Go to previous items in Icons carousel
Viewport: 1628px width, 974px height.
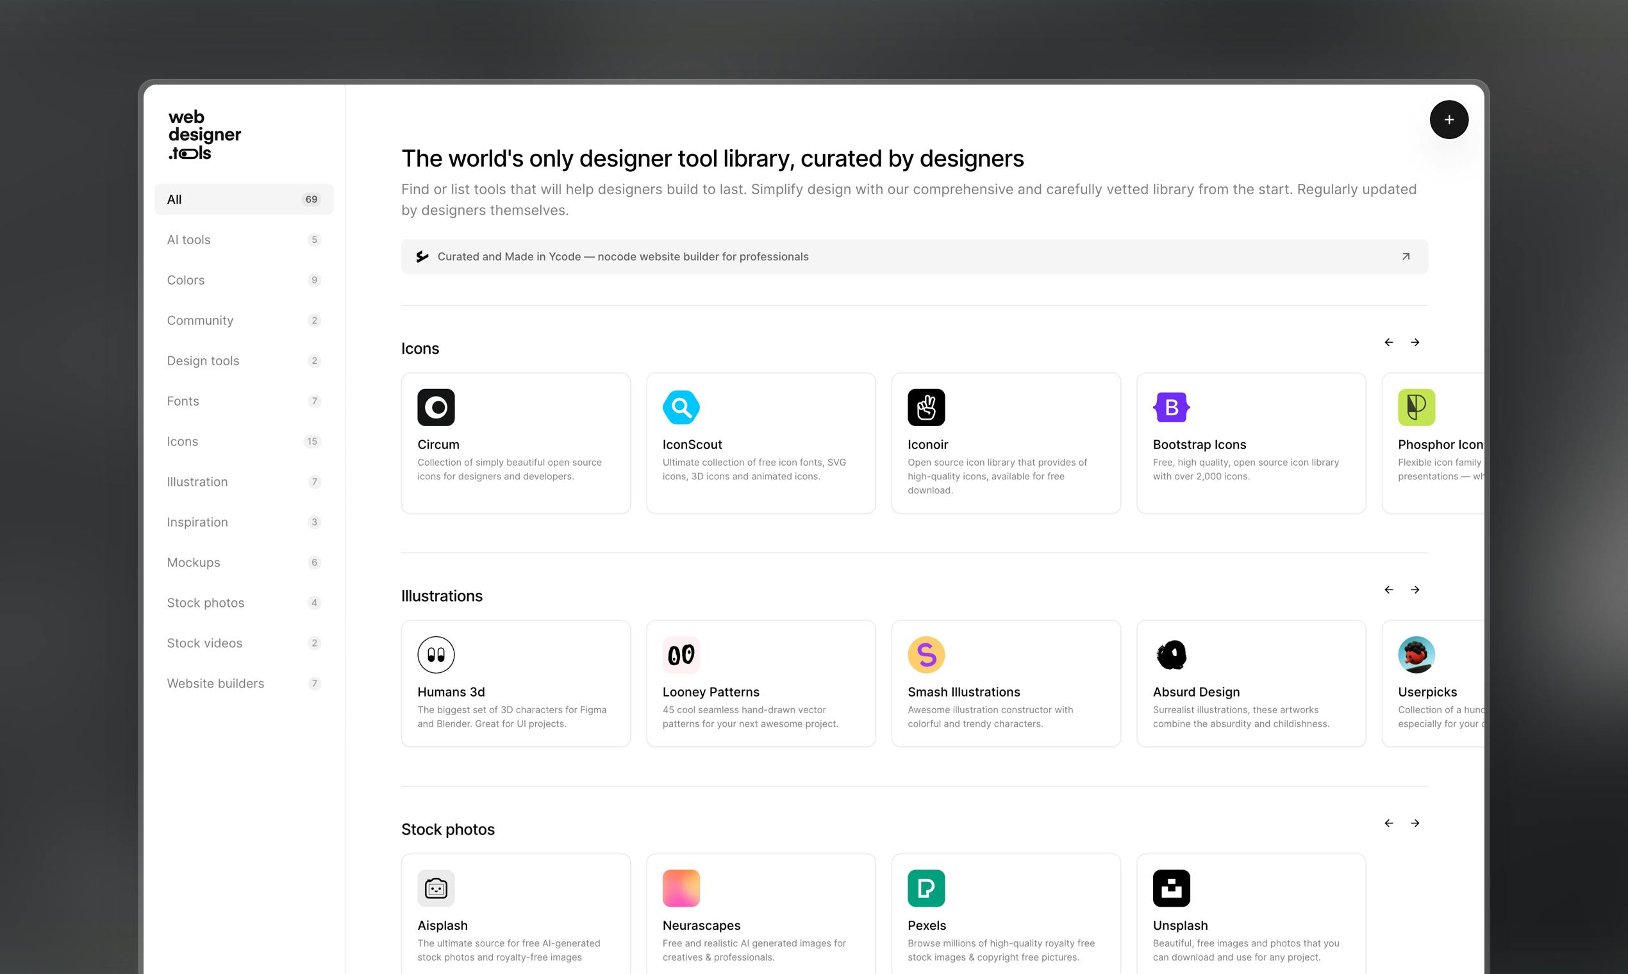[1389, 342]
